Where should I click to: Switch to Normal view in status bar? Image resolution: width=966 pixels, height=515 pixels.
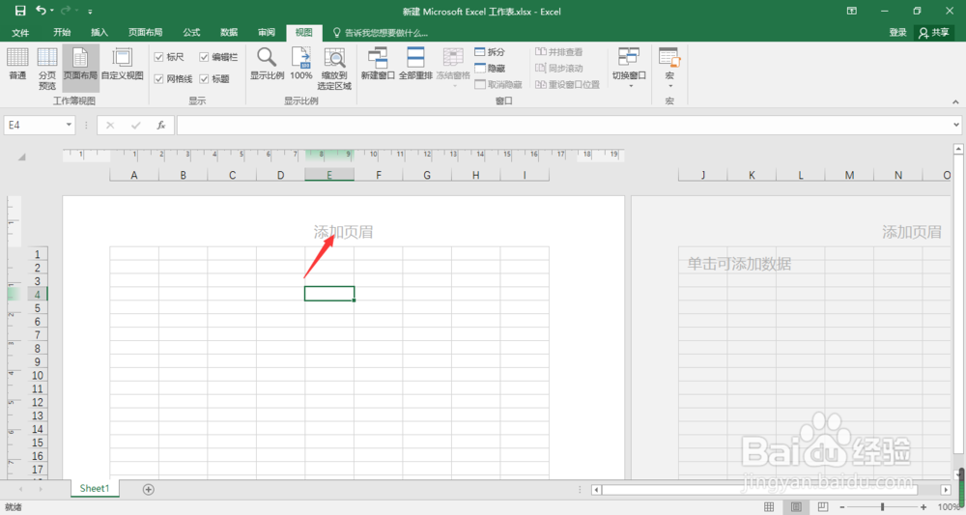pos(769,507)
